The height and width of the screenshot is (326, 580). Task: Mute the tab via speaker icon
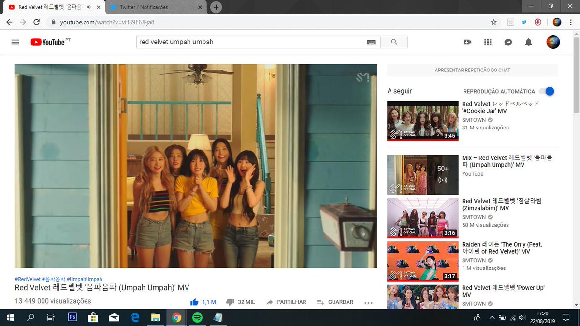point(89,7)
